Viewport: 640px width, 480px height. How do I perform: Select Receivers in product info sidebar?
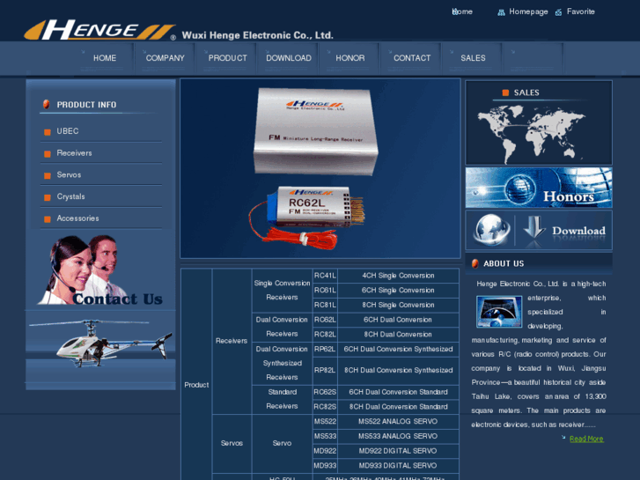(x=75, y=153)
